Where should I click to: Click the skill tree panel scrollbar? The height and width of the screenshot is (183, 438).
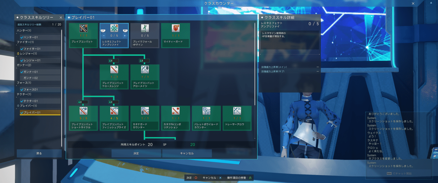pos(255,64)
